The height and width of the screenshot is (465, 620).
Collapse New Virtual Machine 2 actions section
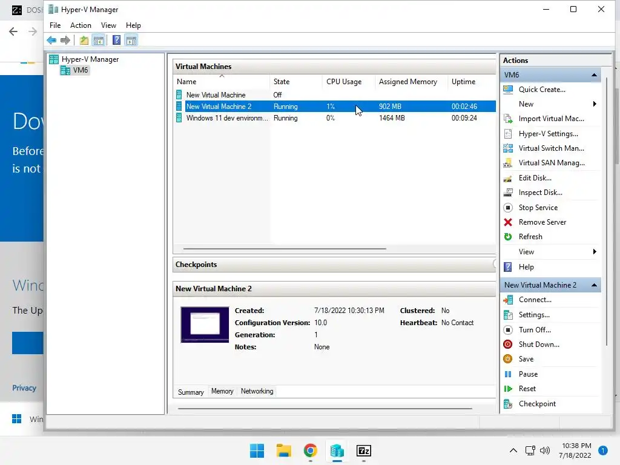594,285
